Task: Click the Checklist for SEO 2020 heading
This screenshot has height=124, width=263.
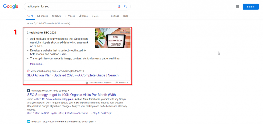Action: pyautogui.click(x=41, y=33)
